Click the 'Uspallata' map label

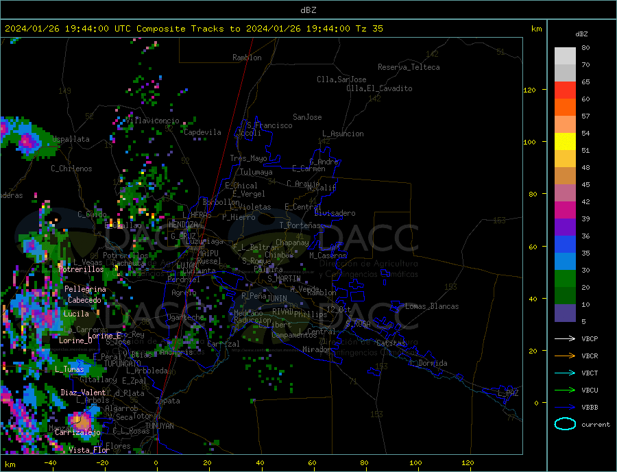click(x=71, y=139)
